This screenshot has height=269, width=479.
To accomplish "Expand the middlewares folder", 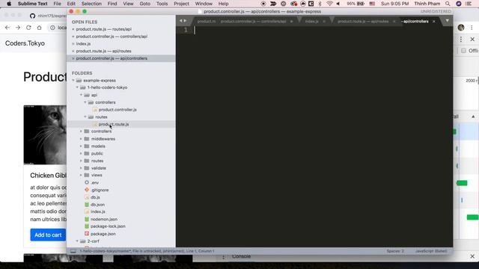I will [x=82, y=139].
